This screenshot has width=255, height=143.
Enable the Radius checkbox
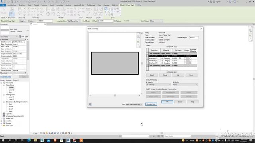[115, 21]
